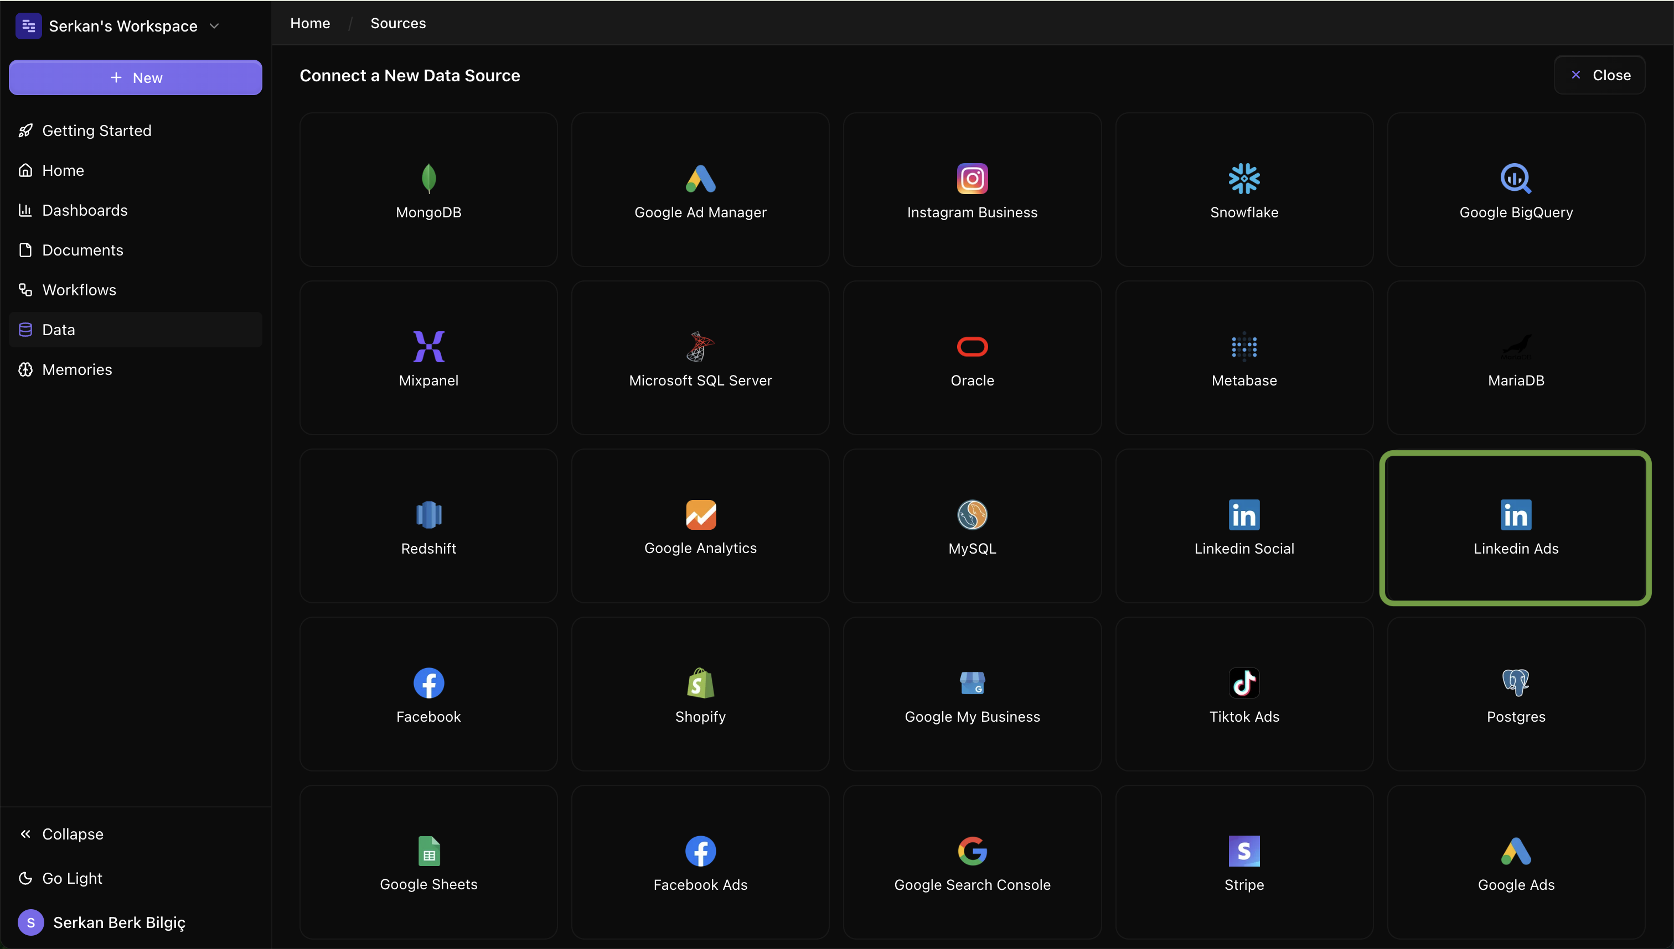Go to Home in the sidebar

pyautogui.click(x=135, y=171)
